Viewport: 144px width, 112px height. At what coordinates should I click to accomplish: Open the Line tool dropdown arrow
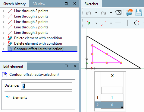(x=111, y=23)
